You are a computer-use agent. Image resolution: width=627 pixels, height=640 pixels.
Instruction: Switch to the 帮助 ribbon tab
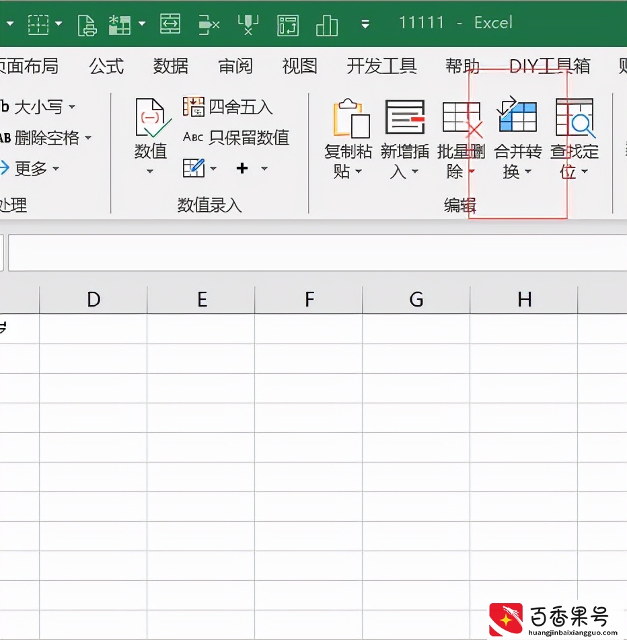pyautogui.click(x=462, y=66)
